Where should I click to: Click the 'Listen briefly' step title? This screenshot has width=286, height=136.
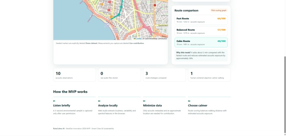[x=62, y=106]
